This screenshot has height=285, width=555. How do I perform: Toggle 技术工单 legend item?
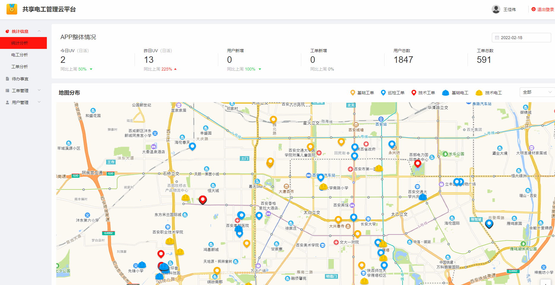coord(423,93)
